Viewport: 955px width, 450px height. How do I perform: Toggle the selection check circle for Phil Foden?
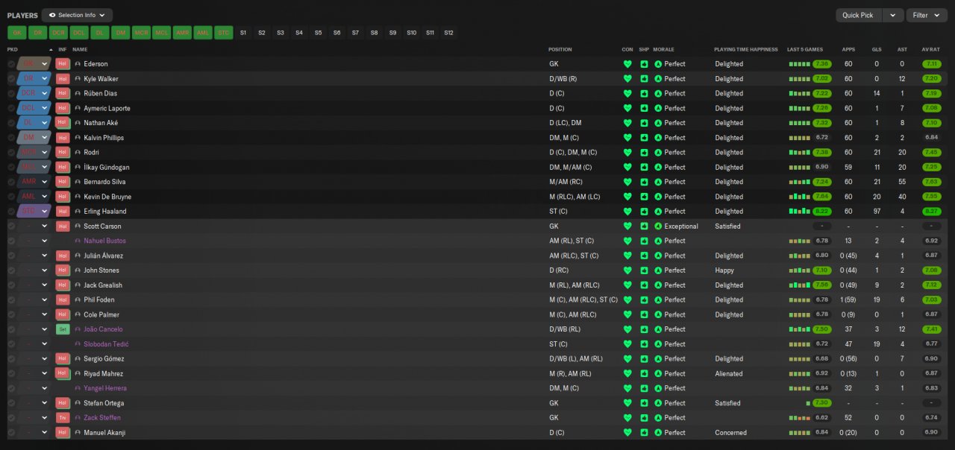(11, 300)
